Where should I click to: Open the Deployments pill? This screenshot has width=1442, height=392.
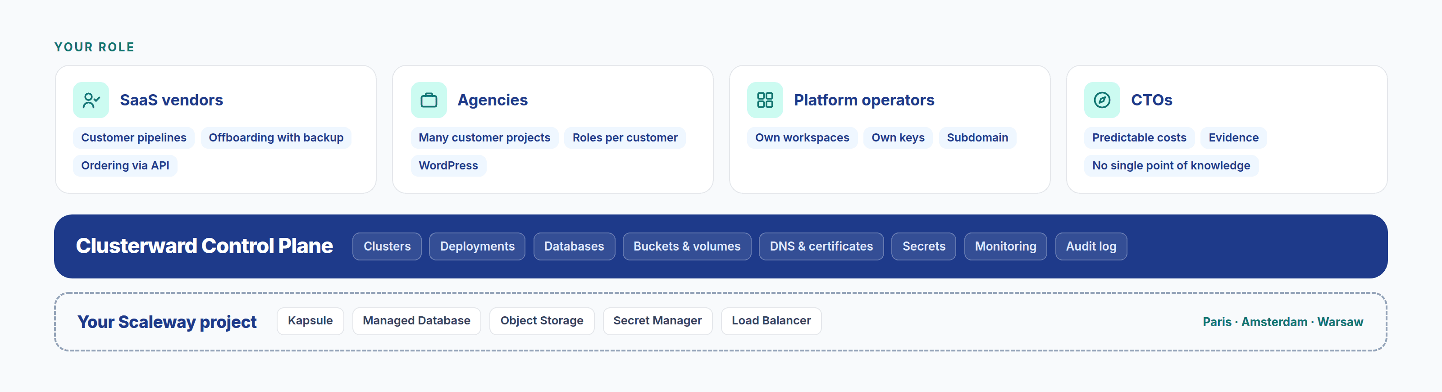click(477, 246)
